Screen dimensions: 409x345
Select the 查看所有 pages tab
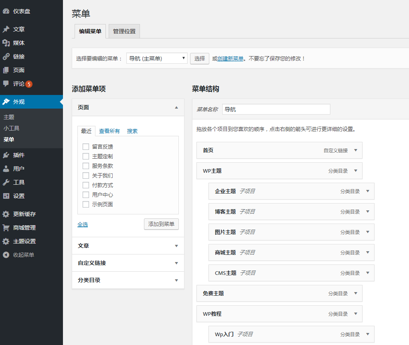click(x=109, y=131)
